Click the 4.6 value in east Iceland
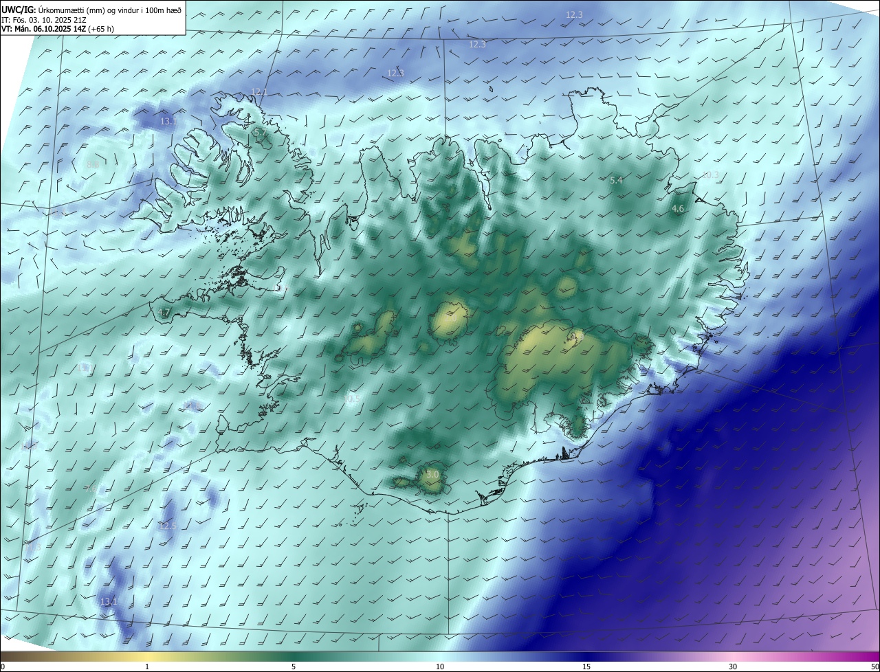 coord(678,209)
